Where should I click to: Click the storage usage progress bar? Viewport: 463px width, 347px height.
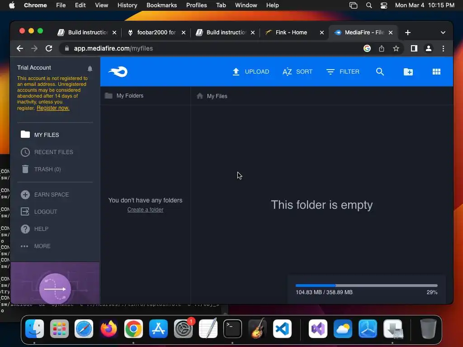(x=366, y=286)
